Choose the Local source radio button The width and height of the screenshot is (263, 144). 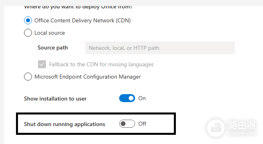[28, 33]
